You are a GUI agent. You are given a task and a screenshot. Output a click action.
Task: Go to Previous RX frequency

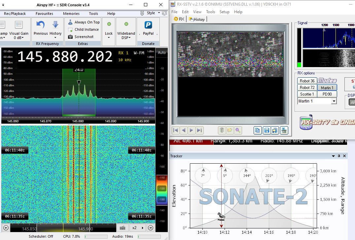(41, 28)
